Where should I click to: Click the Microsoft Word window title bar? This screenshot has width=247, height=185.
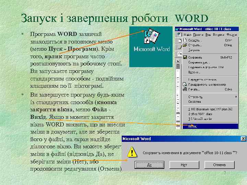207,29
